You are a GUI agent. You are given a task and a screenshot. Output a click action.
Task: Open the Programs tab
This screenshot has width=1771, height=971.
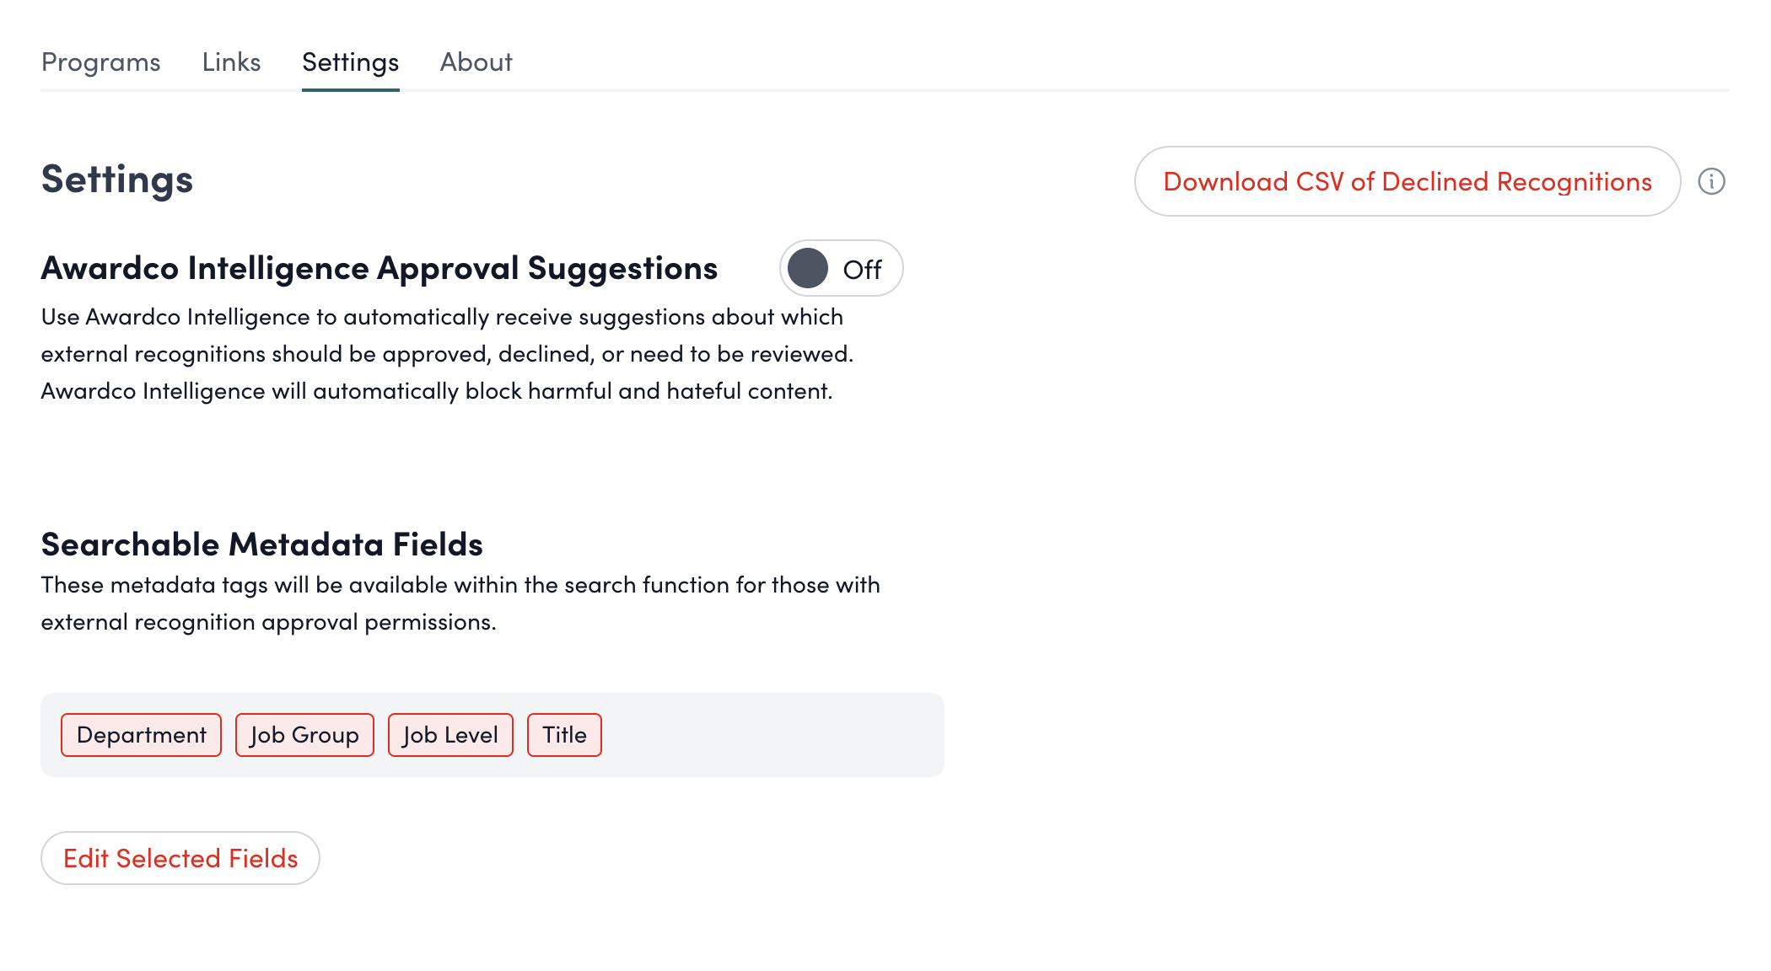pyautogui.click(x=100, y=62)
